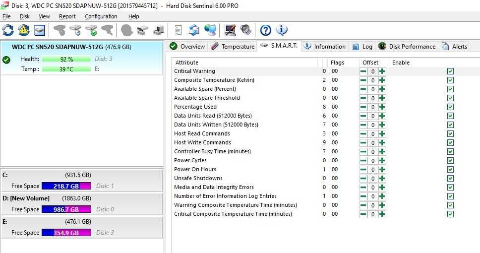
Task: Click the green health status check icon
Action: coord(6,60)
